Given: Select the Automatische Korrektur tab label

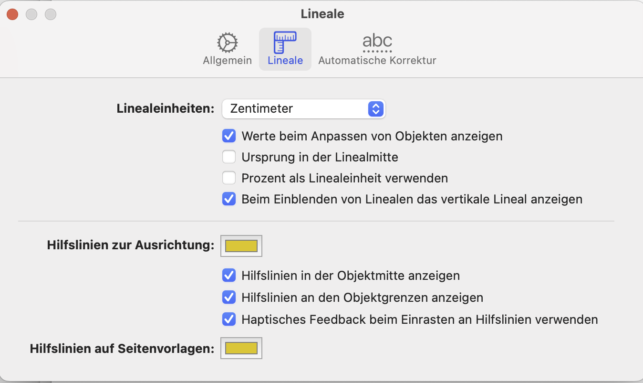Looking at the screenshot, I should point(377,61).
